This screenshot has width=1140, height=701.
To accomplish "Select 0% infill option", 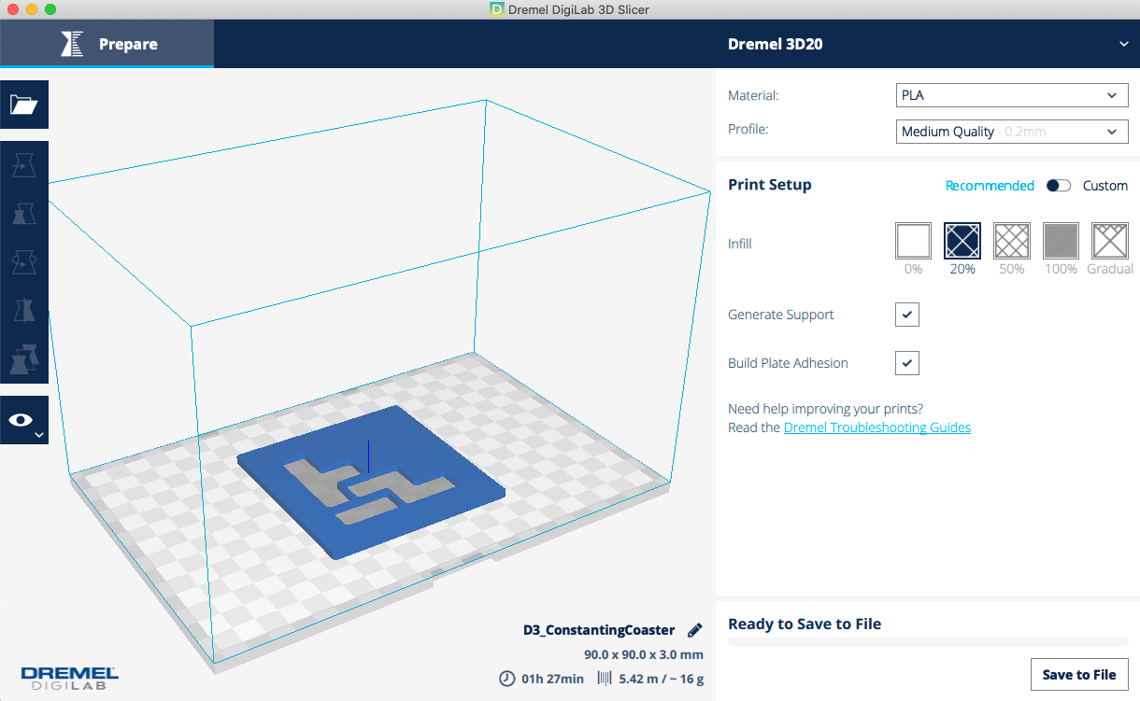I will (913, 241).
